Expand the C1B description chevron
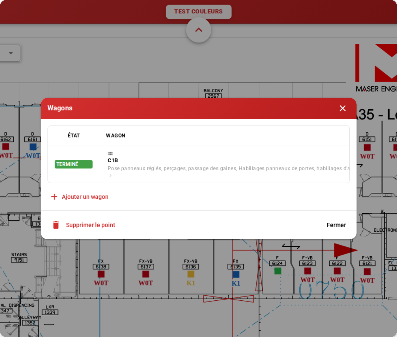This screenshot has height=337, width=397. tap(110, 175)
